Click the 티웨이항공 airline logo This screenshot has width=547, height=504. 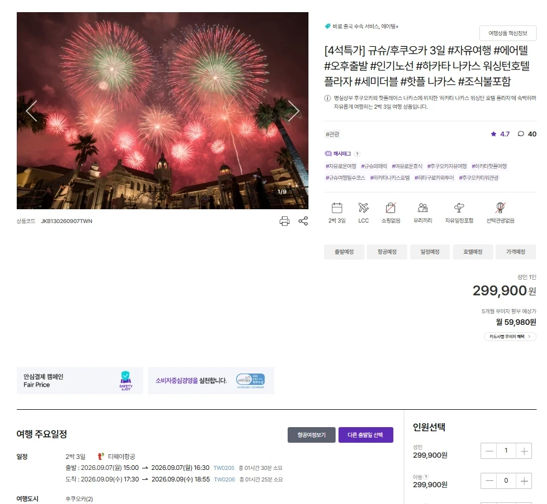(101, 456)
